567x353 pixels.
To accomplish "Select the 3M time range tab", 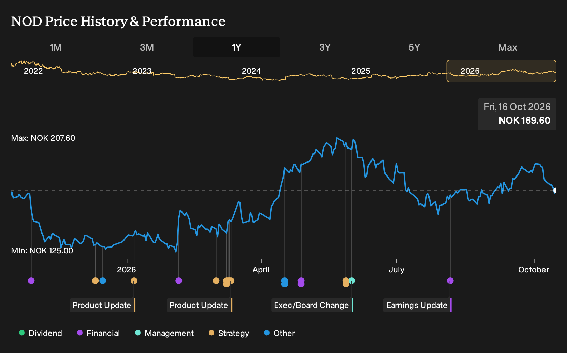I will click(x=147, y=47).
